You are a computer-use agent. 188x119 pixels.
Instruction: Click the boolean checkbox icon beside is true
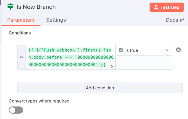pyautogui.click(x=121, y=50)
